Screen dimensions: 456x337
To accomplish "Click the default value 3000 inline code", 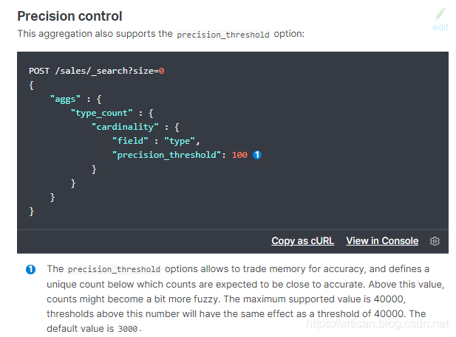I will tap(127, 329).
